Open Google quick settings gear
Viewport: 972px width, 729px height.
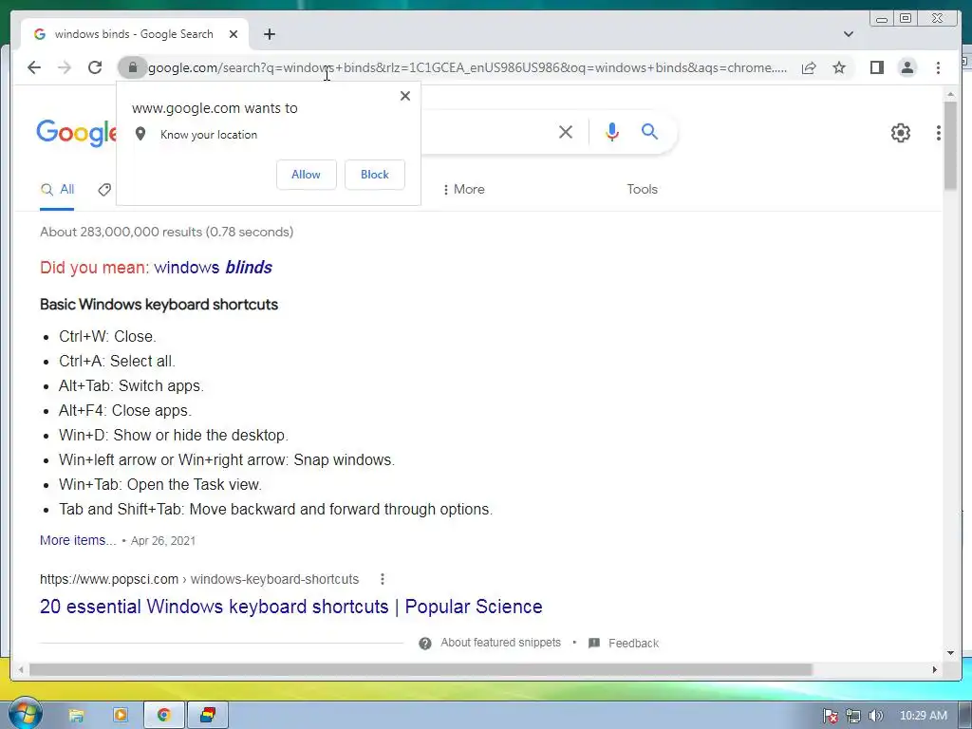[900, 133]
